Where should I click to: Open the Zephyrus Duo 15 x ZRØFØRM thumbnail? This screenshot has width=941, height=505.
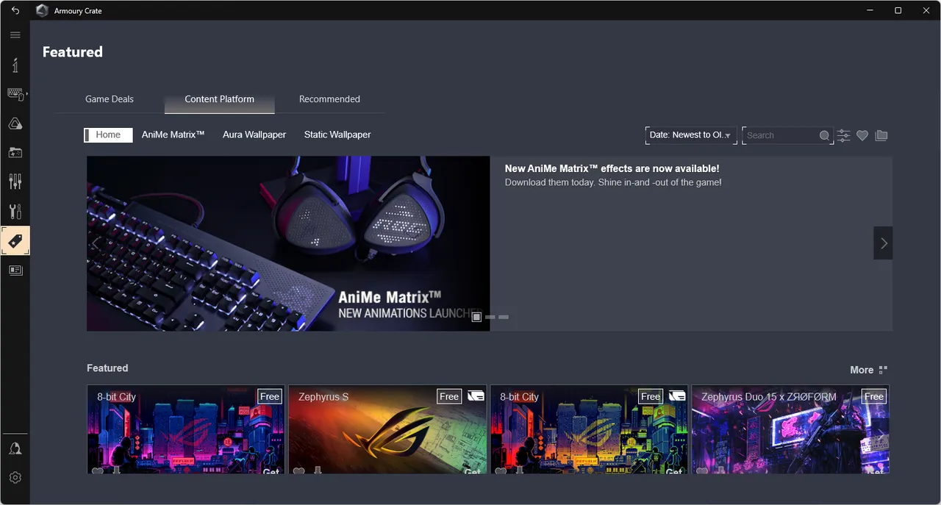coord(790,429)
